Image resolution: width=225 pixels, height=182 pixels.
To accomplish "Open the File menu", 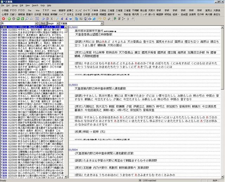I will click(x=2, y=6).
